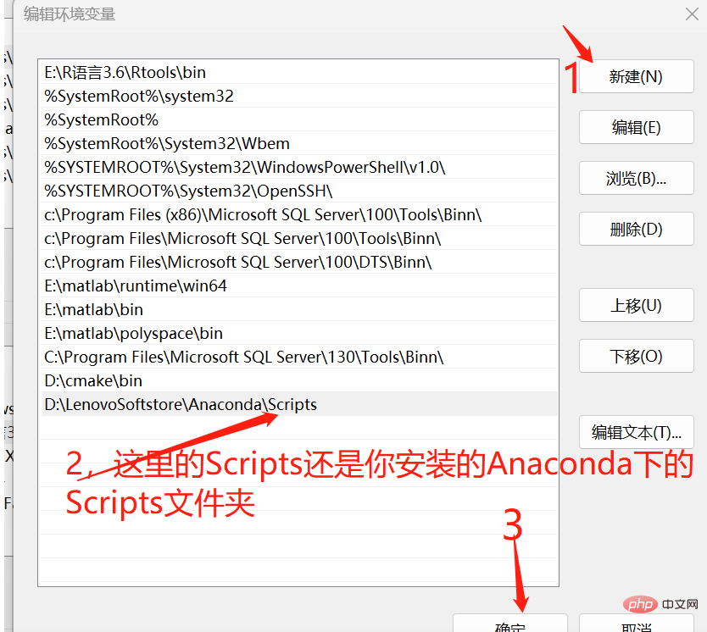Screen dimensions: 707x632
Task: Move entry up with 上移(U)
Action: click(636, 306)
